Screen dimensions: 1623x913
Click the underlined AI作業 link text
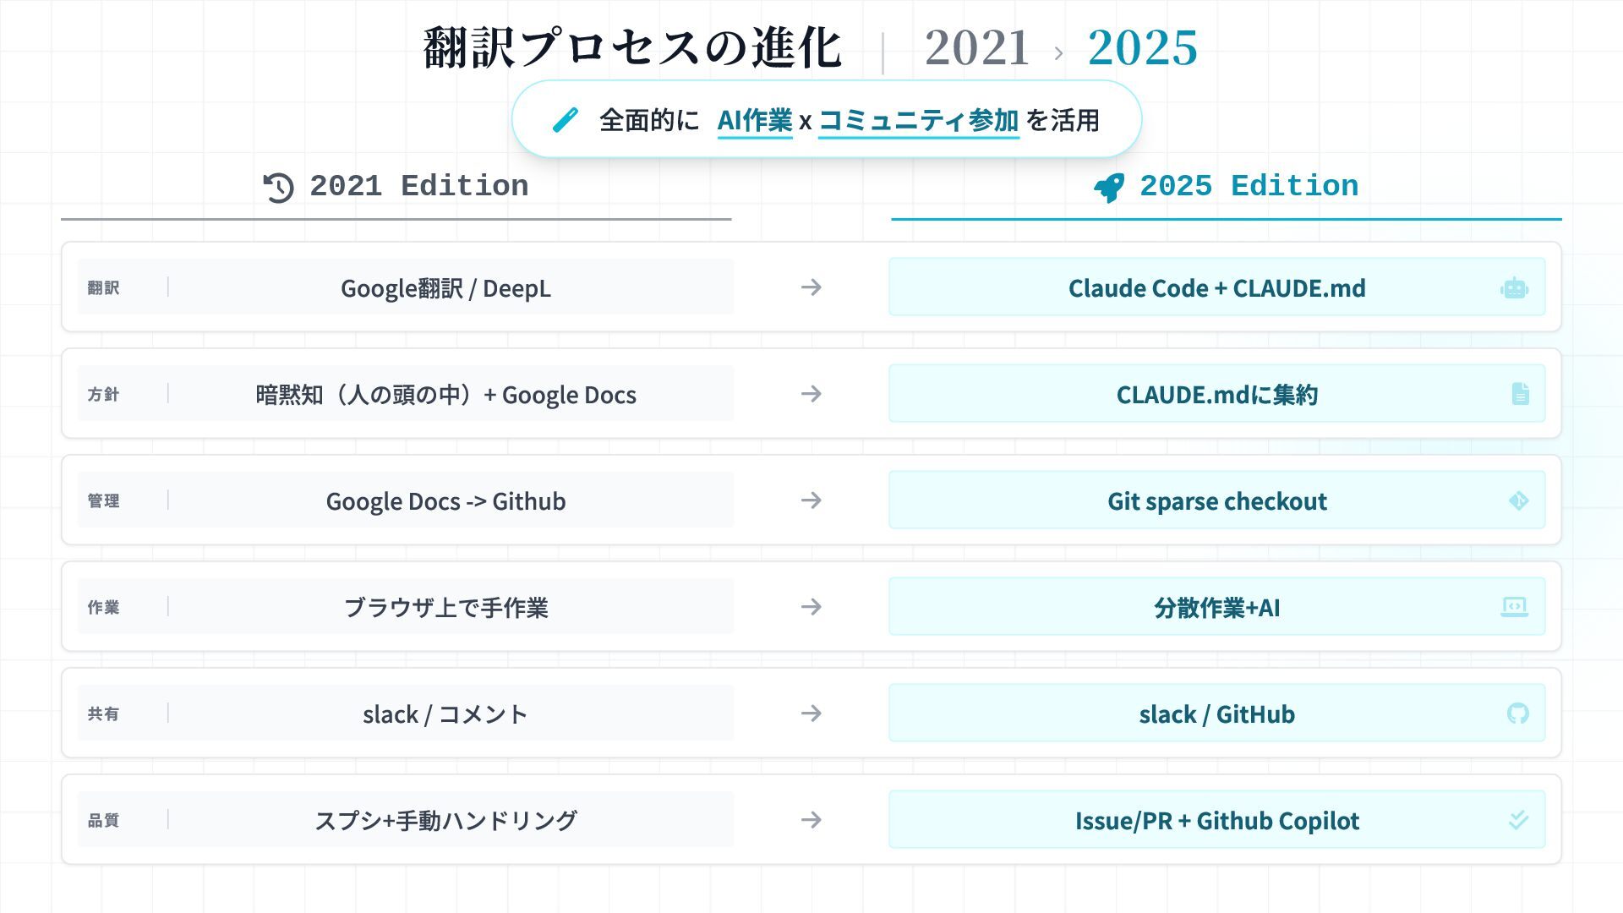[754, 121]
